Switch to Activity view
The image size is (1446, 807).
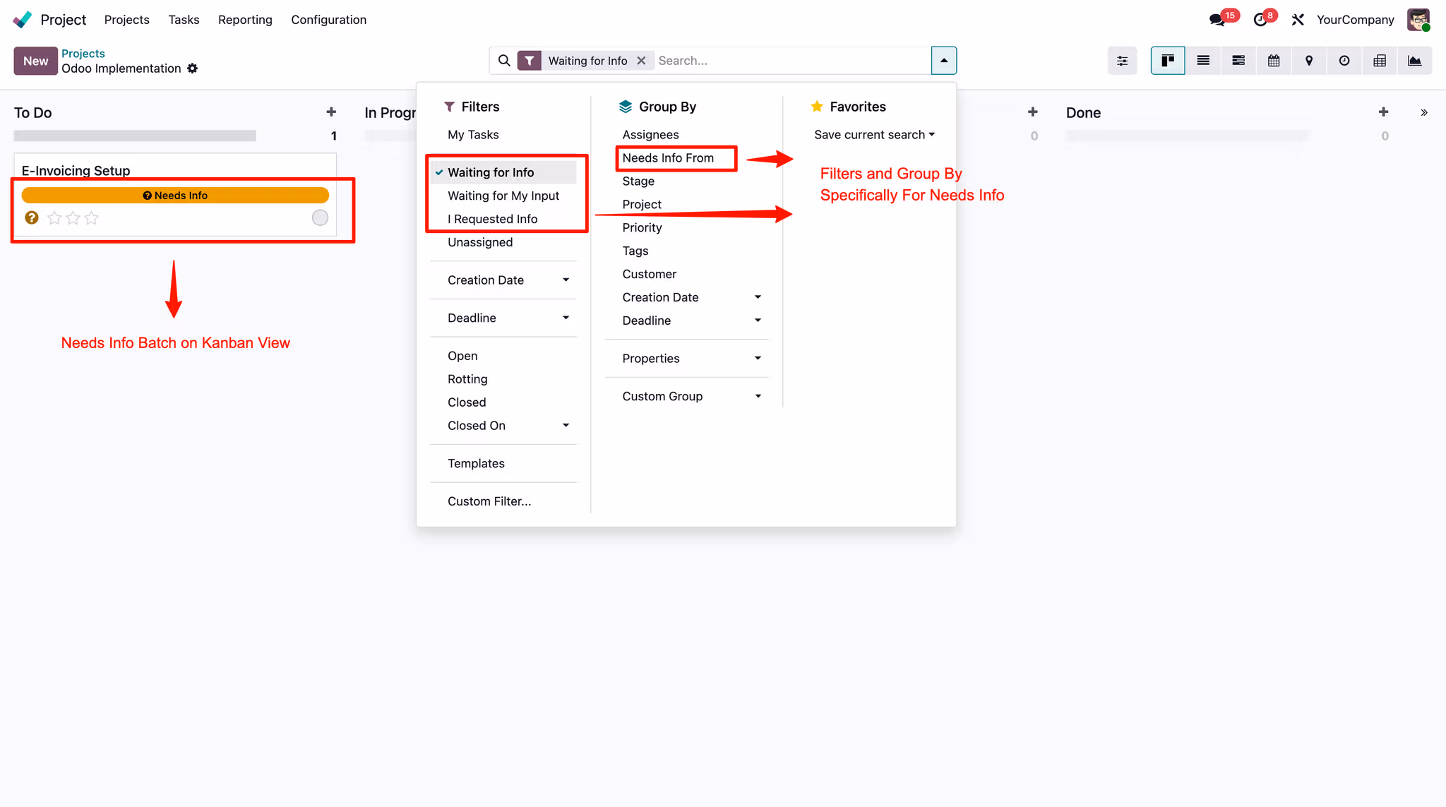click(1344, 61)
